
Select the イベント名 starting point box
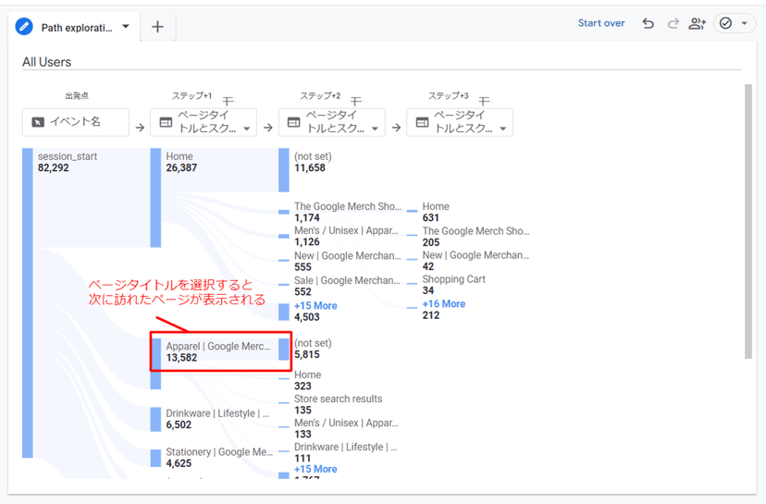(76, 122)
